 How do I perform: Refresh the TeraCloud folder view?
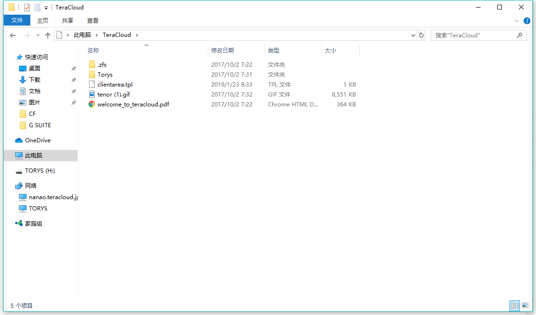click(x=421, y=35)
